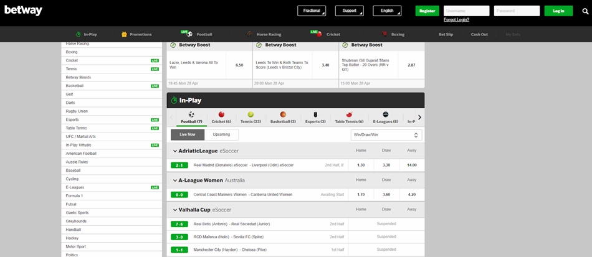Viewport: 592px width, 257px height.
Task: Open the Fractional odds format dropdown
Action: [x=312, y=11]
